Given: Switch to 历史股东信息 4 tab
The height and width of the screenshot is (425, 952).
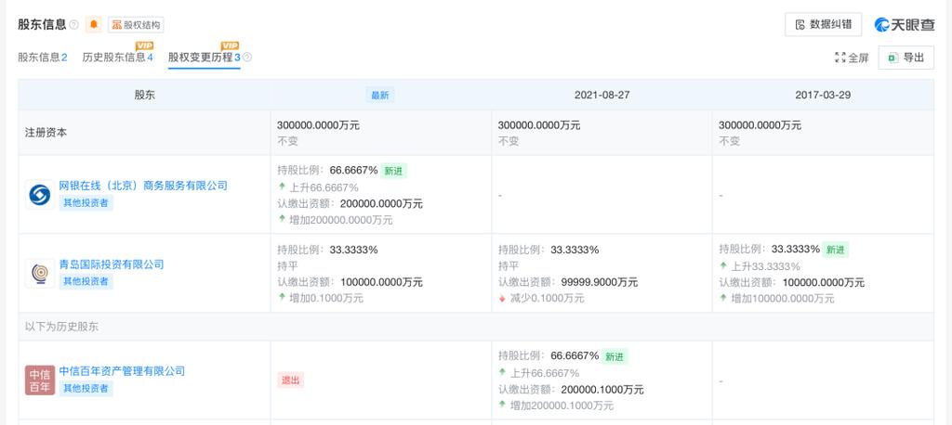Looking at the screenshot, I should [x=118, y=57].
